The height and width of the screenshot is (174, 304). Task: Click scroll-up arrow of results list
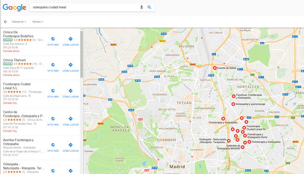click(x=82, y=30)
